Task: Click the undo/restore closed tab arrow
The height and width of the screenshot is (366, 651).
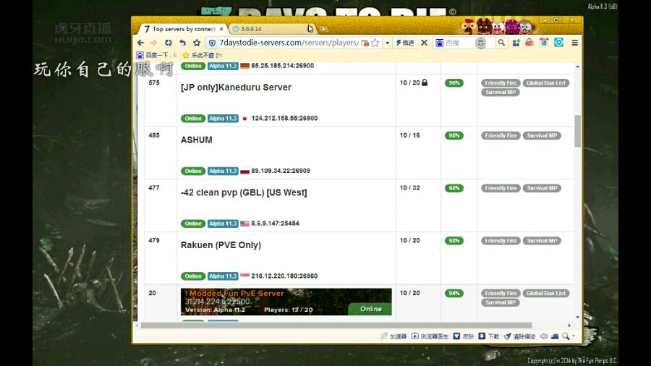Action: (182, 43)
